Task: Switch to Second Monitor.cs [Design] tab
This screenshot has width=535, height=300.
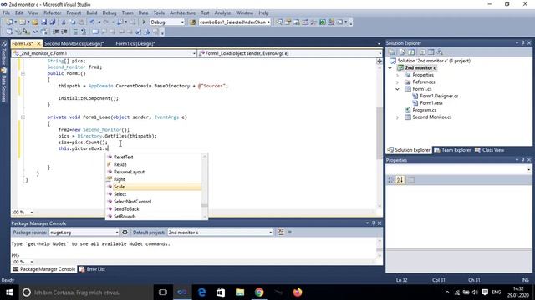Action: pyautogui.click(x=74, y=43)
